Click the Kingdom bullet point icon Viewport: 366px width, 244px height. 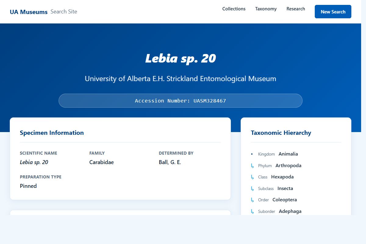(252, 154)
